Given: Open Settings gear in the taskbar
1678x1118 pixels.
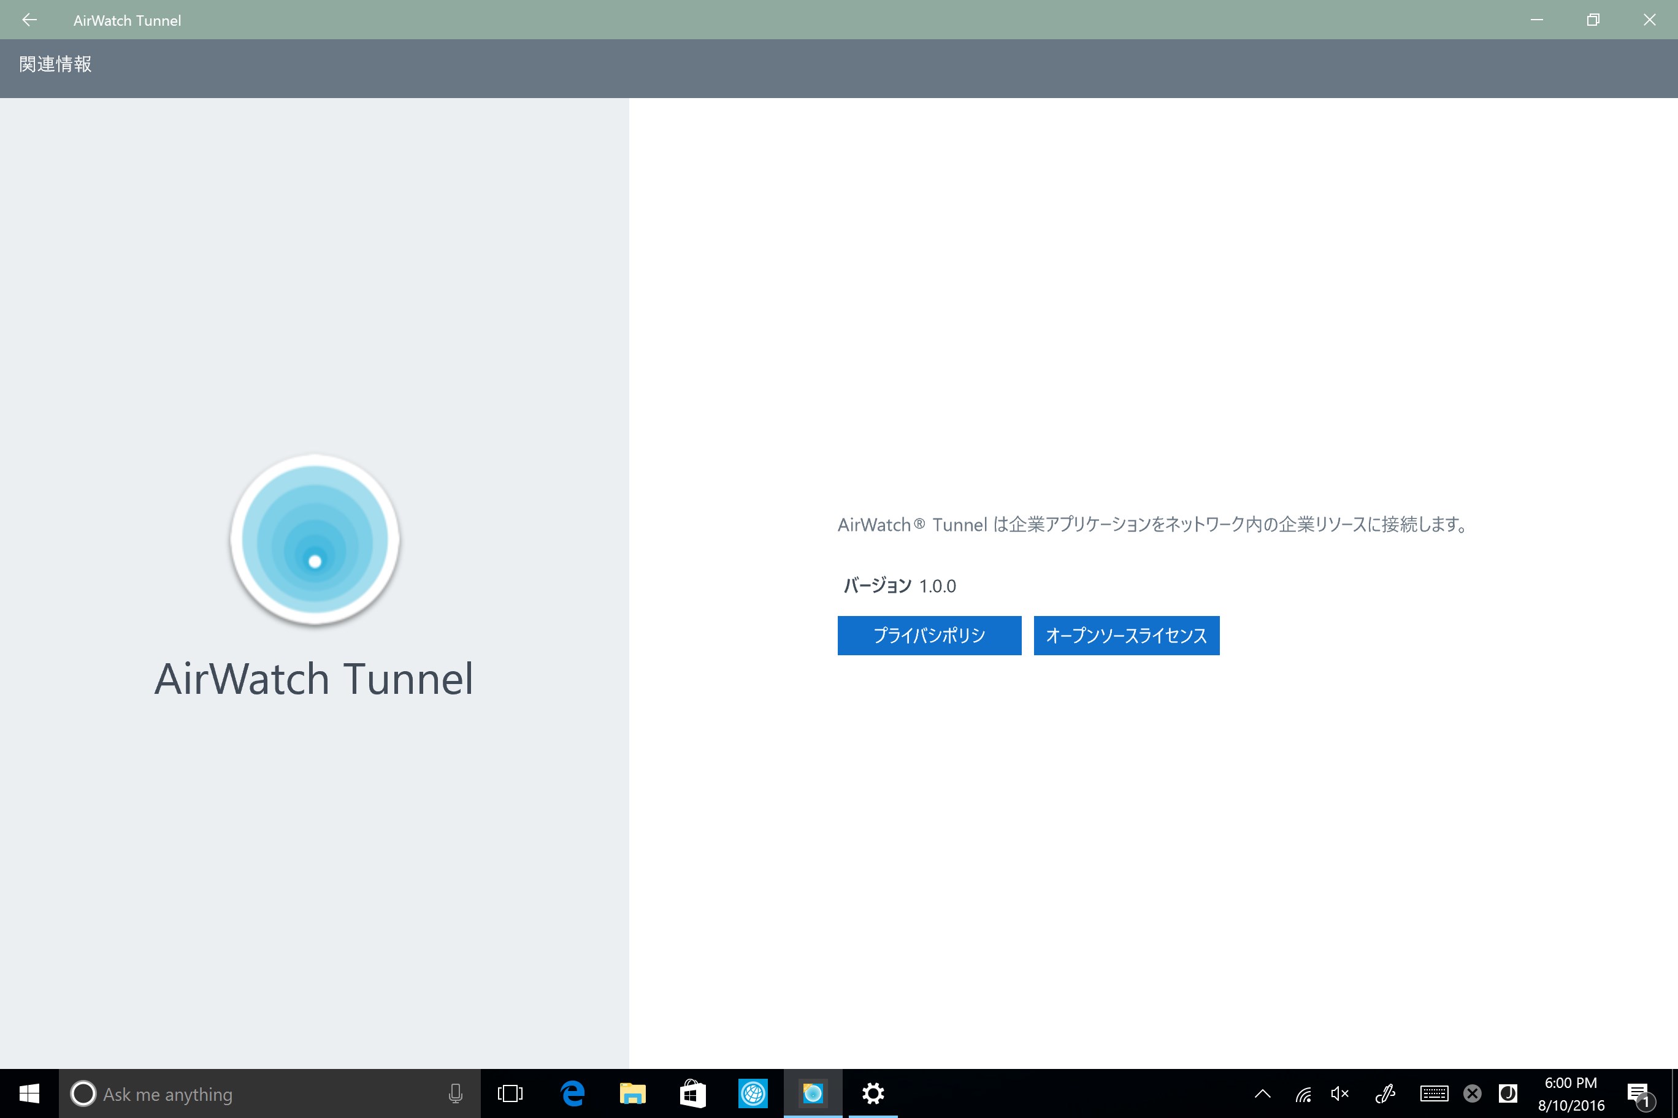Looking at the screenshot, I should [873, 1093].
